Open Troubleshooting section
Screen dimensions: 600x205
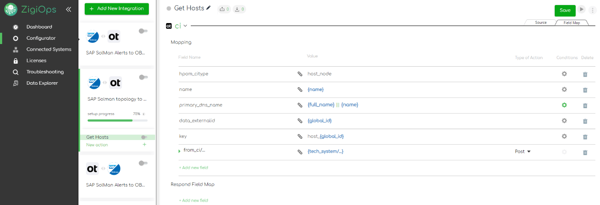point(45,72)
